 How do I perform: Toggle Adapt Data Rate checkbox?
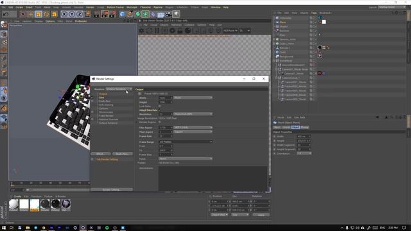pyautogui.click(x=159, y=110)
